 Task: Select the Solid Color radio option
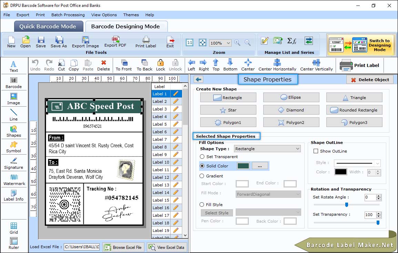click(x=202, y=166)
